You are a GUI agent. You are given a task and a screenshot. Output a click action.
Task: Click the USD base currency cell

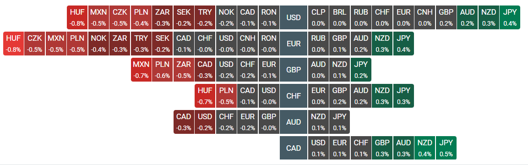[x=293, y=17]
